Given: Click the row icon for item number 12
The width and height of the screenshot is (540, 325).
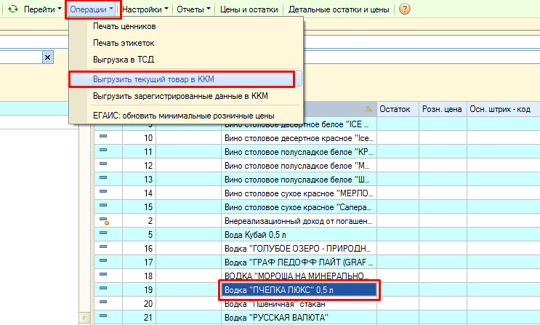Looking at the screenshot, I should coord(103,164).
